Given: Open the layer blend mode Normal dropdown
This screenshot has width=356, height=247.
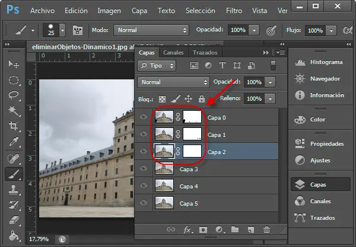Looking at the screenshot, I should pos(173,82).
